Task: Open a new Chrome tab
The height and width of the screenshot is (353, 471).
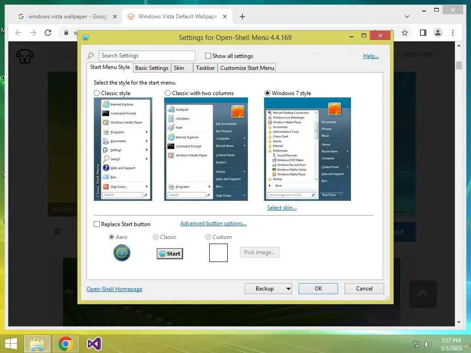Action: [242, 17]
